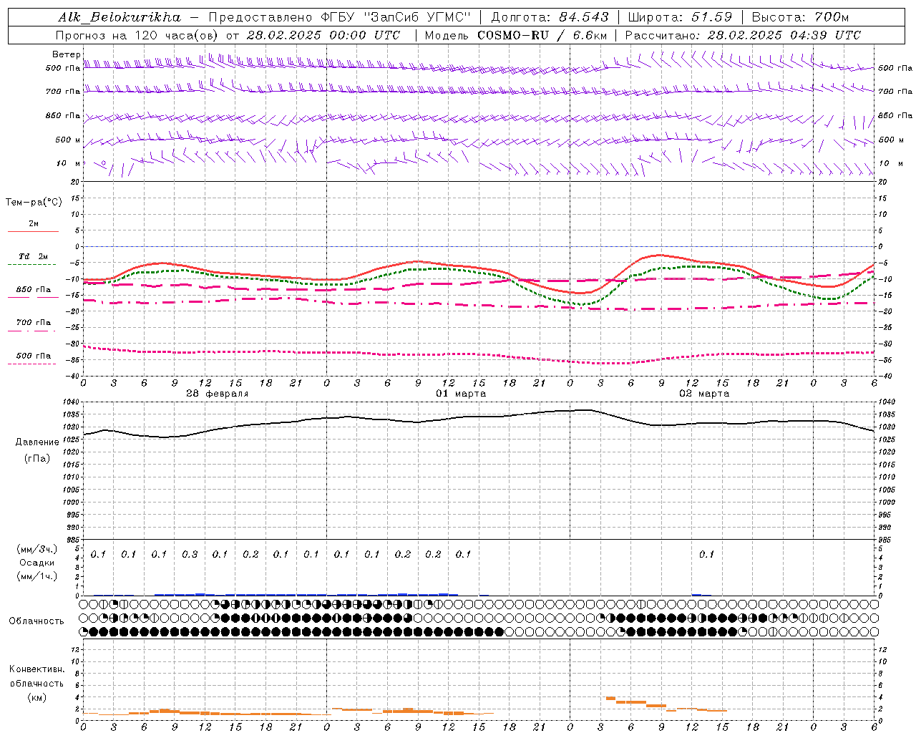
Task: Click the solid line sample under the 2м legend
Action: (x=33, y=231)
